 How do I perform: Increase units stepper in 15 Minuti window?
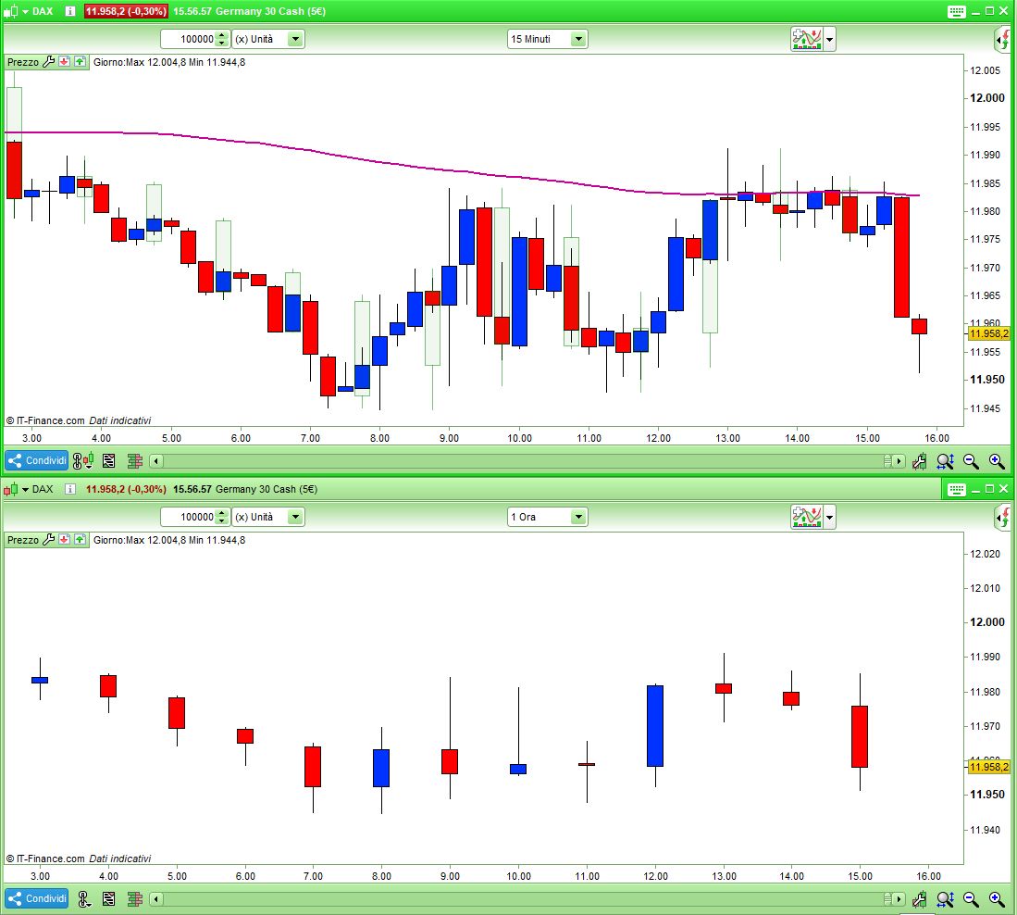point(222,35)
